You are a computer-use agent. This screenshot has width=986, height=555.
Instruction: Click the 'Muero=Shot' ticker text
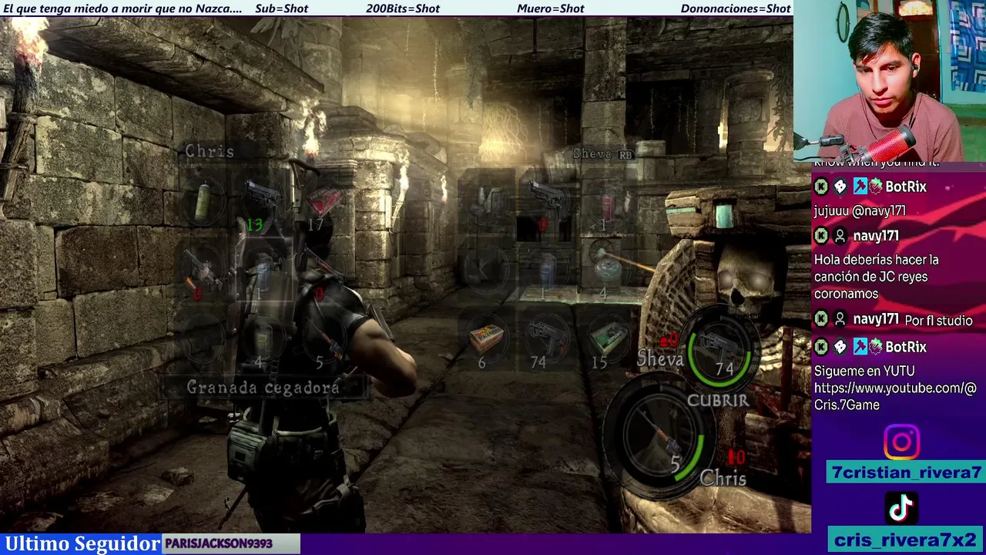551,8
